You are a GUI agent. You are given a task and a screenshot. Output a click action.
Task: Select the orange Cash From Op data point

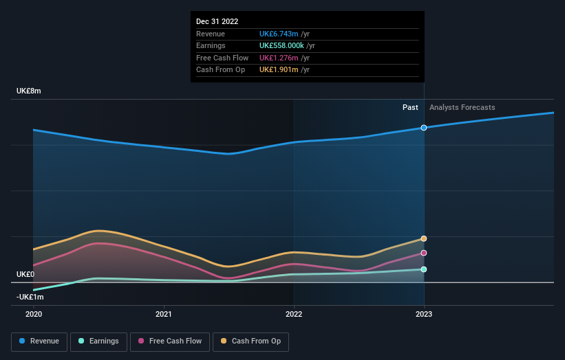click(x=424, y=238)
